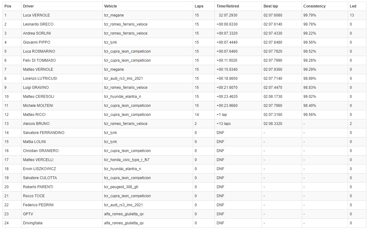Click Alessio BRUNO's +13 laps cell
The width and height of the screenshot is (367, 229).
[223, 124]
